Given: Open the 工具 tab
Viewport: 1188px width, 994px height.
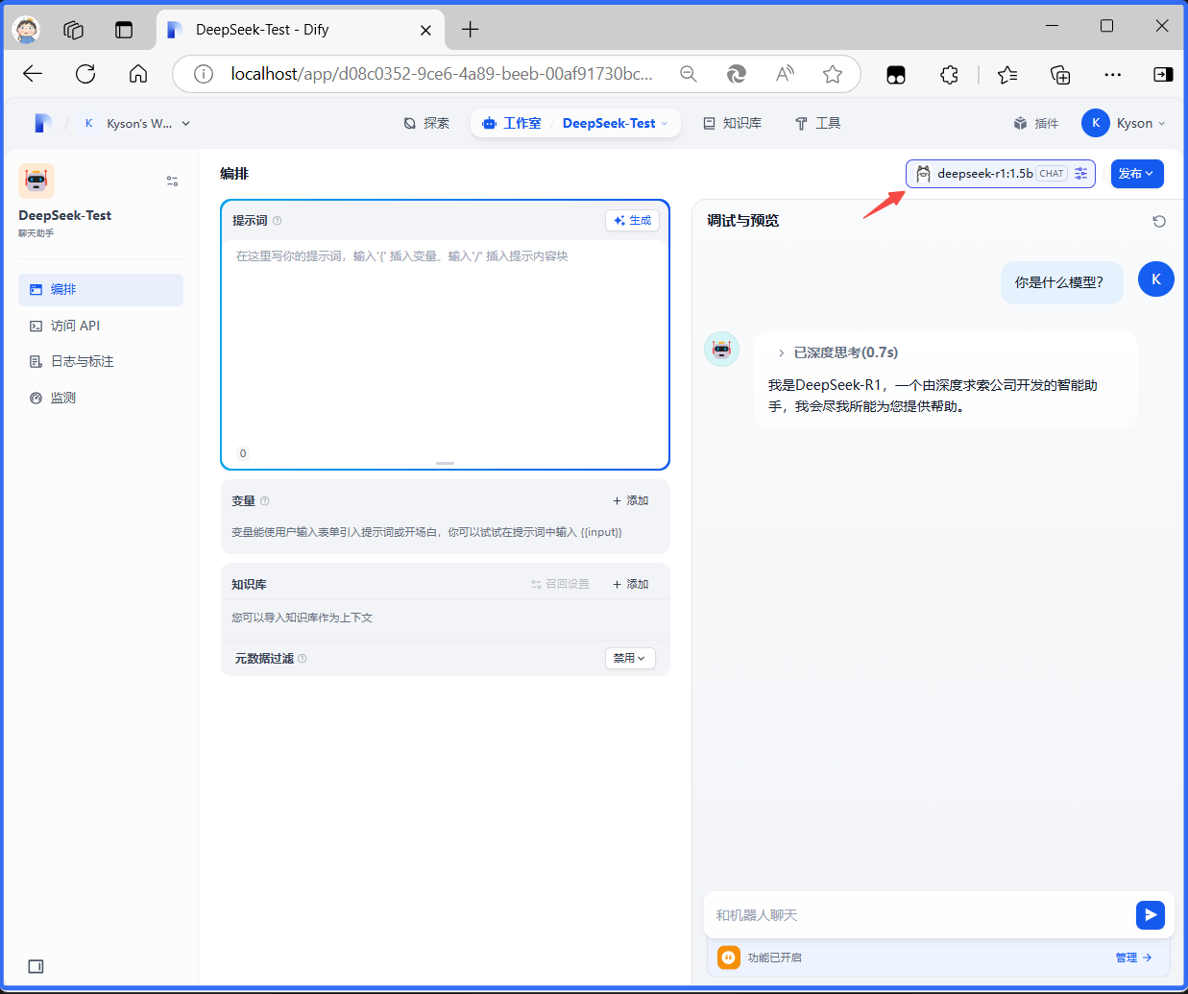Looking at the screenshot, I should (817, 123).
